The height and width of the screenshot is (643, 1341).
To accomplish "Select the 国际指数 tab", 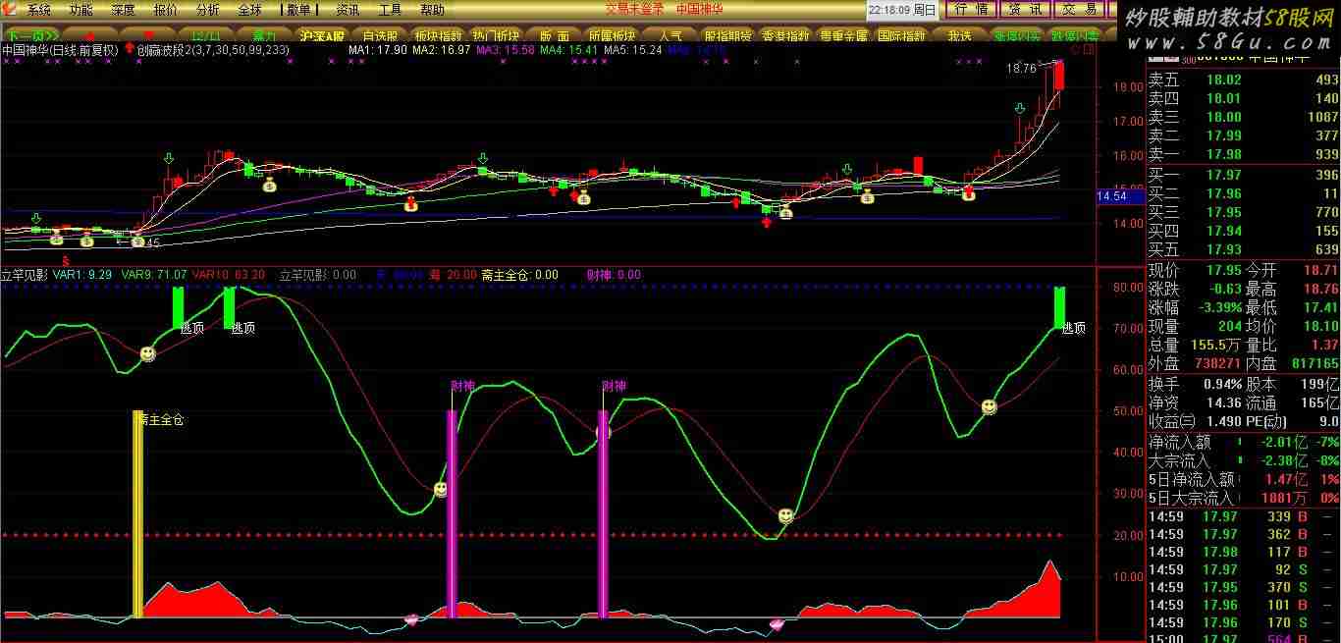I will coord(901,35).
